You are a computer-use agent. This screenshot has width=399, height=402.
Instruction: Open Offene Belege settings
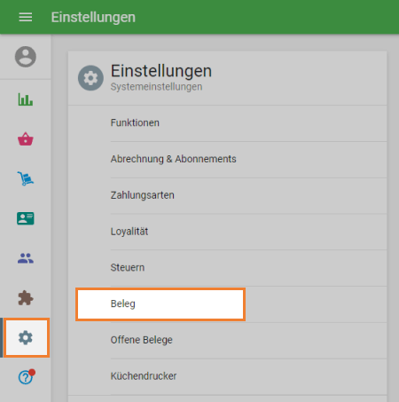click(227, 341)
